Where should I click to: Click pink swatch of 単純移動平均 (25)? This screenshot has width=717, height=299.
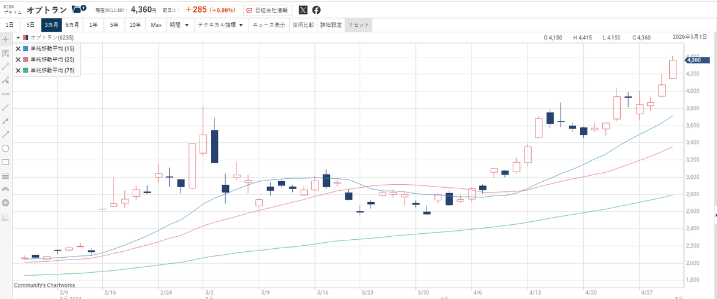pos(26,60)
